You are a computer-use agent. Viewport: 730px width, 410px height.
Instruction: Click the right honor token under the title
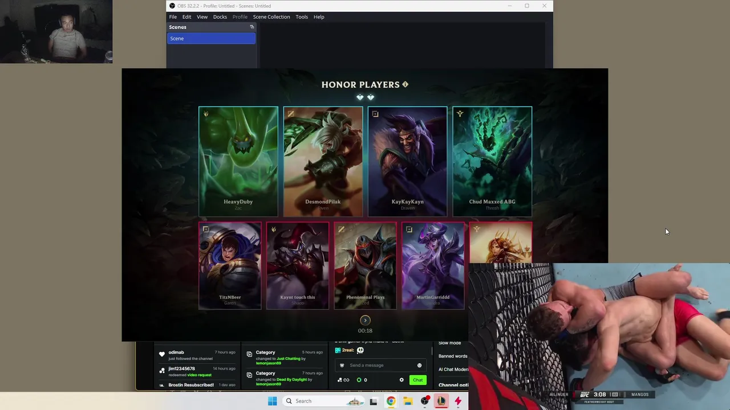(x=371, y=97)
